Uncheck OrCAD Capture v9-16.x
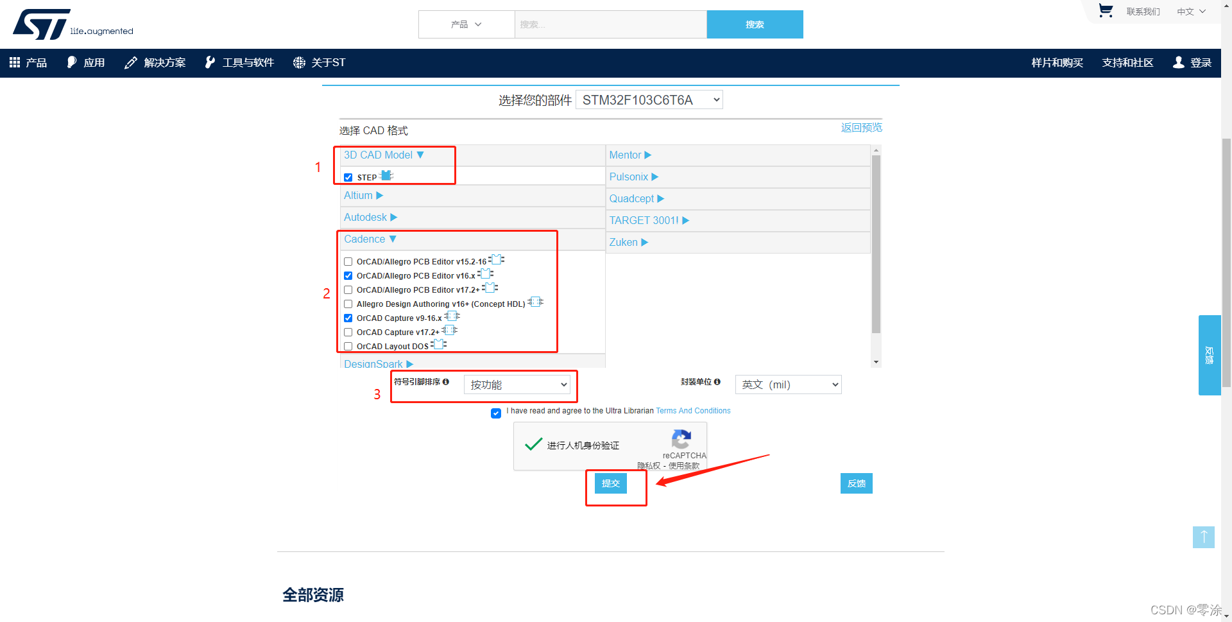The width and height of the screenshot is (1232, 622). (348, 318)
